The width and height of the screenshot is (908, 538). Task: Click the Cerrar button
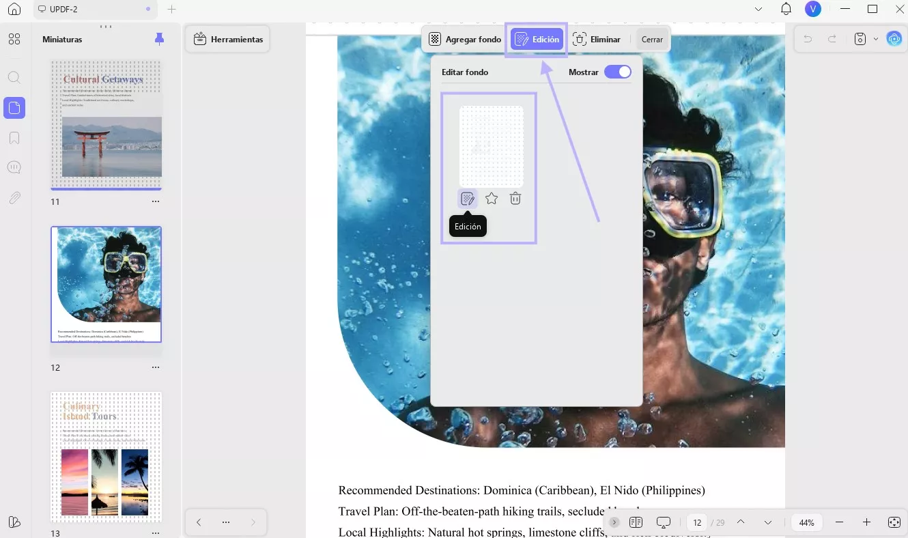pyautogui.click(x=652, y=40)
